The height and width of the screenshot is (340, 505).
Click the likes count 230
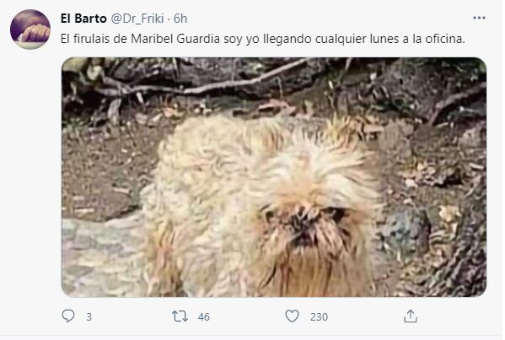click(319, 317)
